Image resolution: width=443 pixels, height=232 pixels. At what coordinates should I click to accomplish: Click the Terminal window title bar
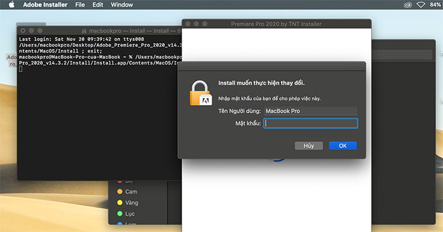pyautogui.click(x=99, y=30)
